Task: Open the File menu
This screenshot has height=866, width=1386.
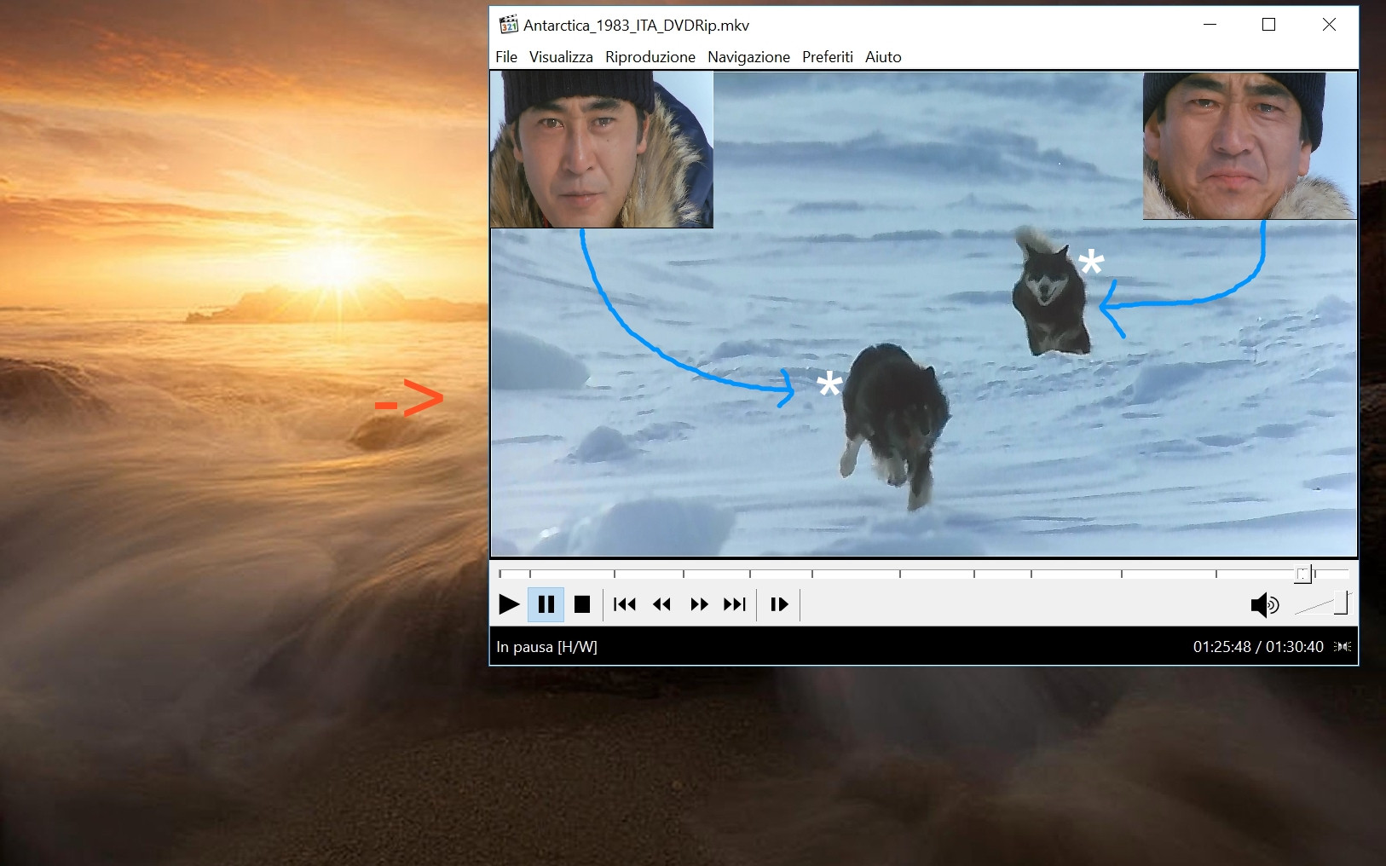Action: click(506, 57)
